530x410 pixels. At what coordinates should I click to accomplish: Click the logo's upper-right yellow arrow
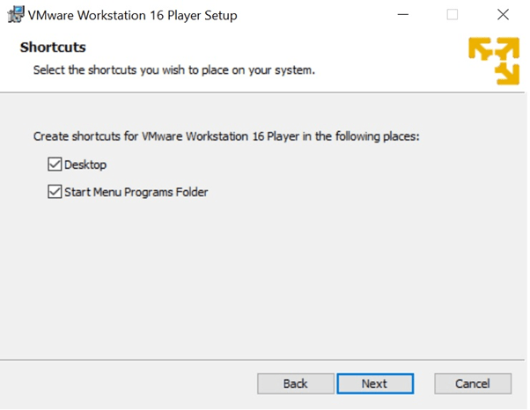pyautogui.click(x=507, y=48)
